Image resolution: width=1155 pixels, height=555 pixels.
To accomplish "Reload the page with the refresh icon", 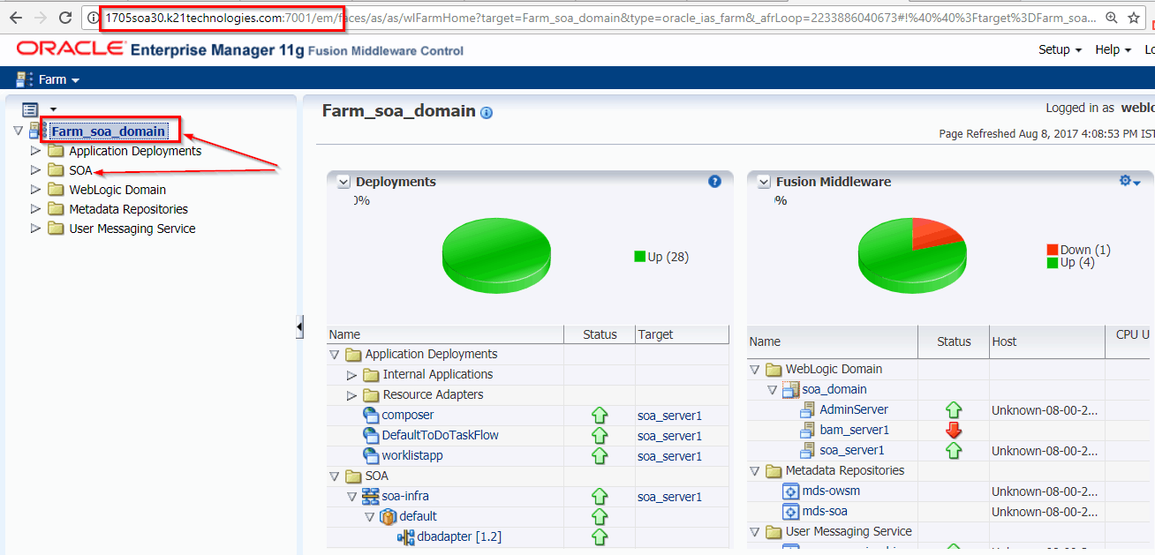I will pyautogui.click(x=65, y=17).
